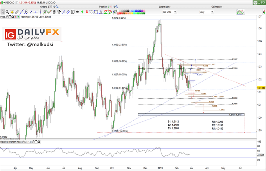Select the Fibonacci retracement tool
This screenshot has height=171, width=266.
(x=106, y=12)
